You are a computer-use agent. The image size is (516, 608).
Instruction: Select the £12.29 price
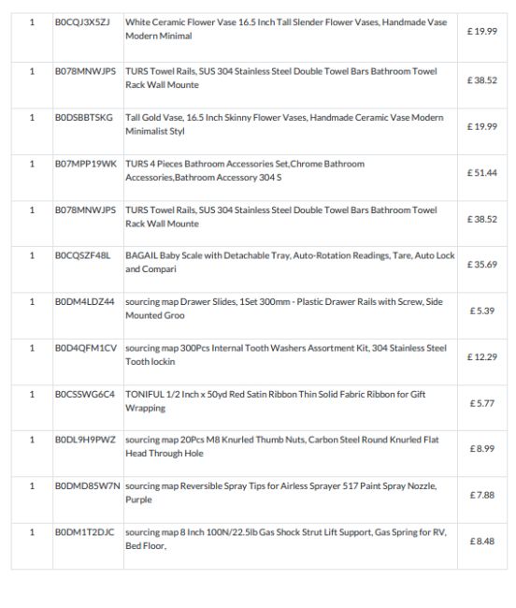coord(482,357)
